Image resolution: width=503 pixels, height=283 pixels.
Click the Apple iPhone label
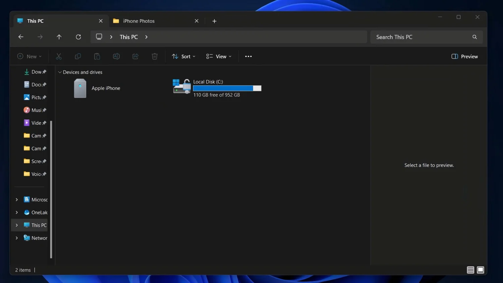(x=106, y=88)
